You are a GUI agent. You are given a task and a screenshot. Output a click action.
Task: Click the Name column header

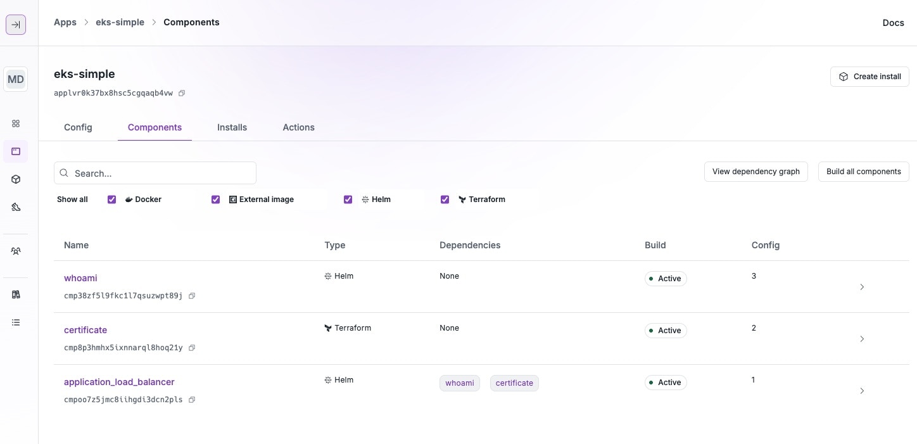click(76, 245)
